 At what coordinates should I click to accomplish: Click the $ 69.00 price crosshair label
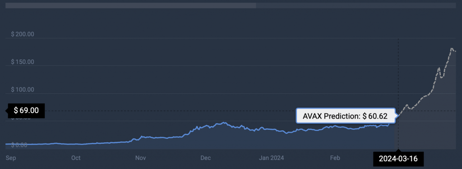[27, 111]
